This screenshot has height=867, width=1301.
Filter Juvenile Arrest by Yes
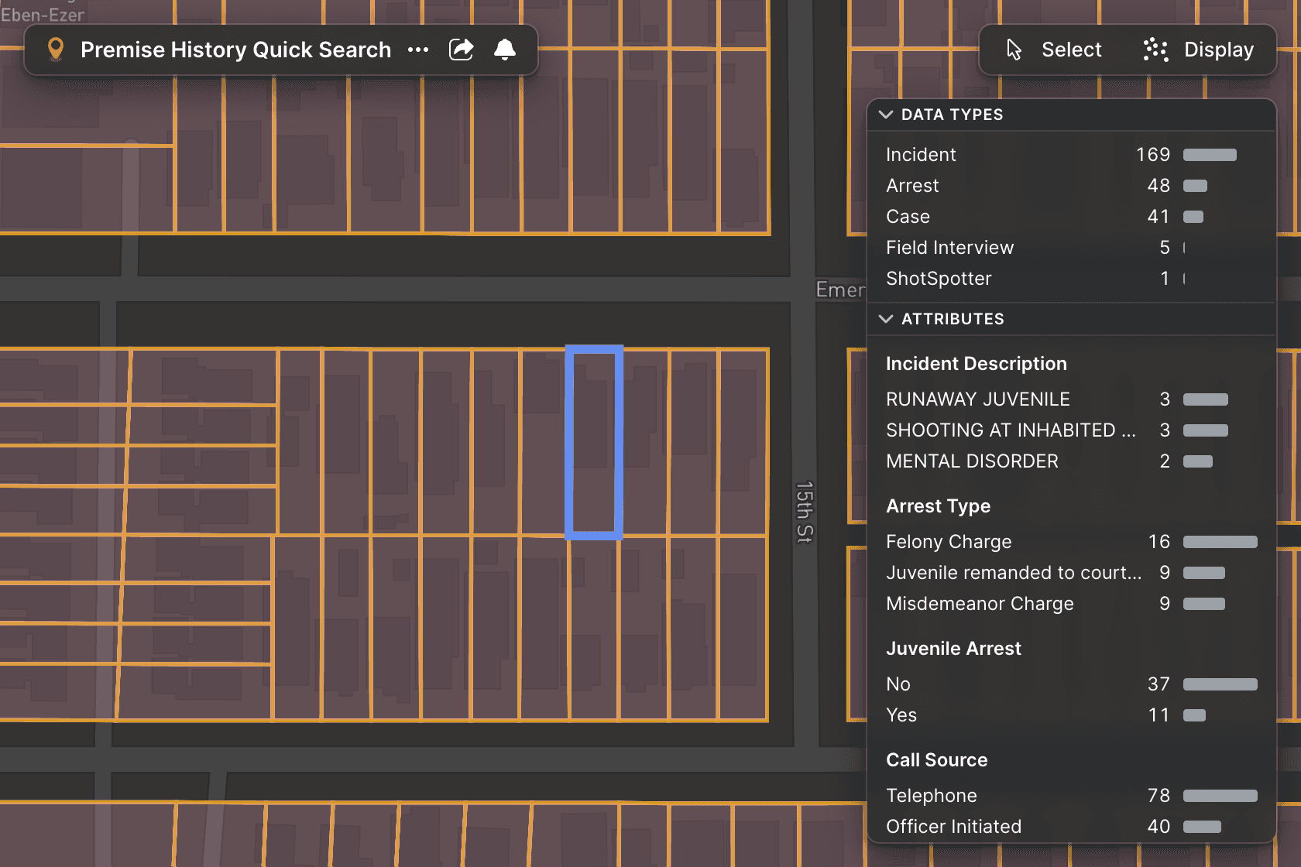coord(901,715)
